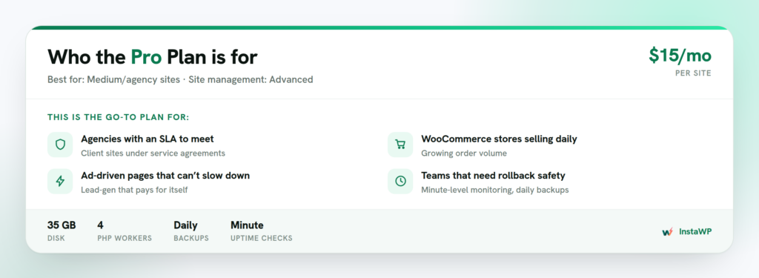Viewport: 759px width, 278px height.
Task: Click the InstaWP brand name text
Action: click(x=695, y=232)
